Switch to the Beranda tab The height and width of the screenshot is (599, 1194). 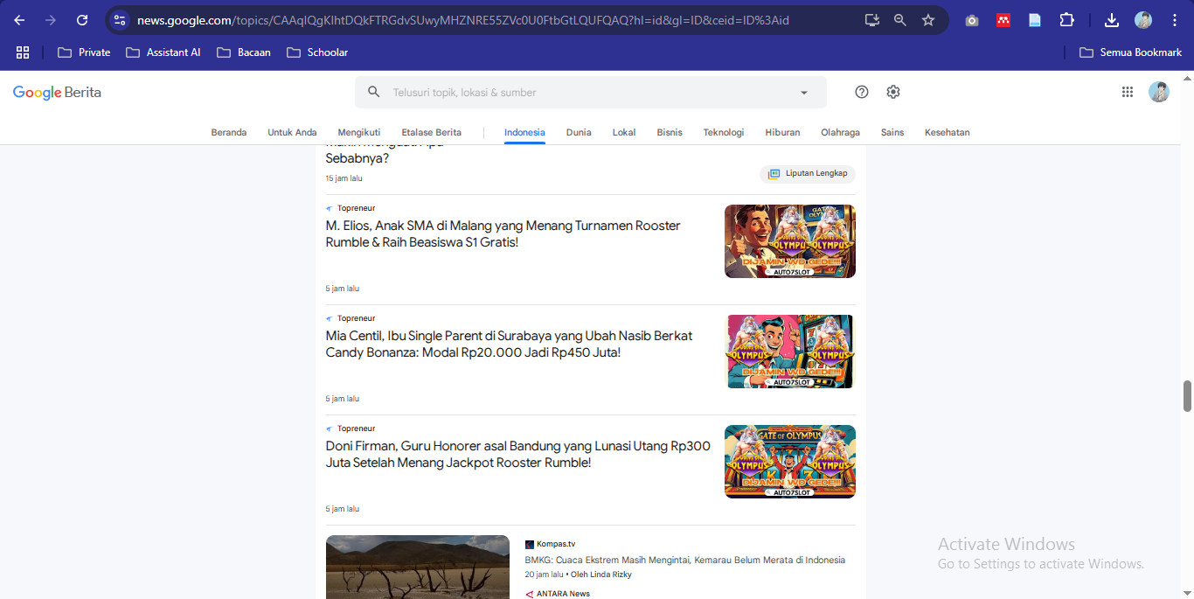(229, 132)
